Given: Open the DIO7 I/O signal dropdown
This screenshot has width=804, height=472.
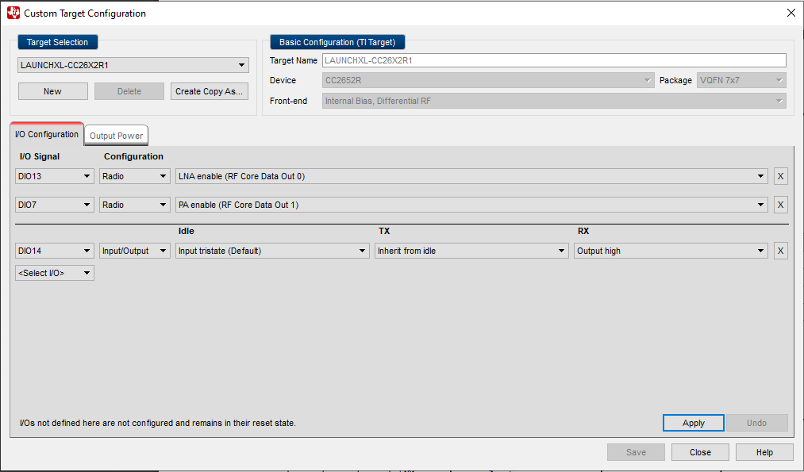Looking at the screenshot, I should [x=54, y=205].
